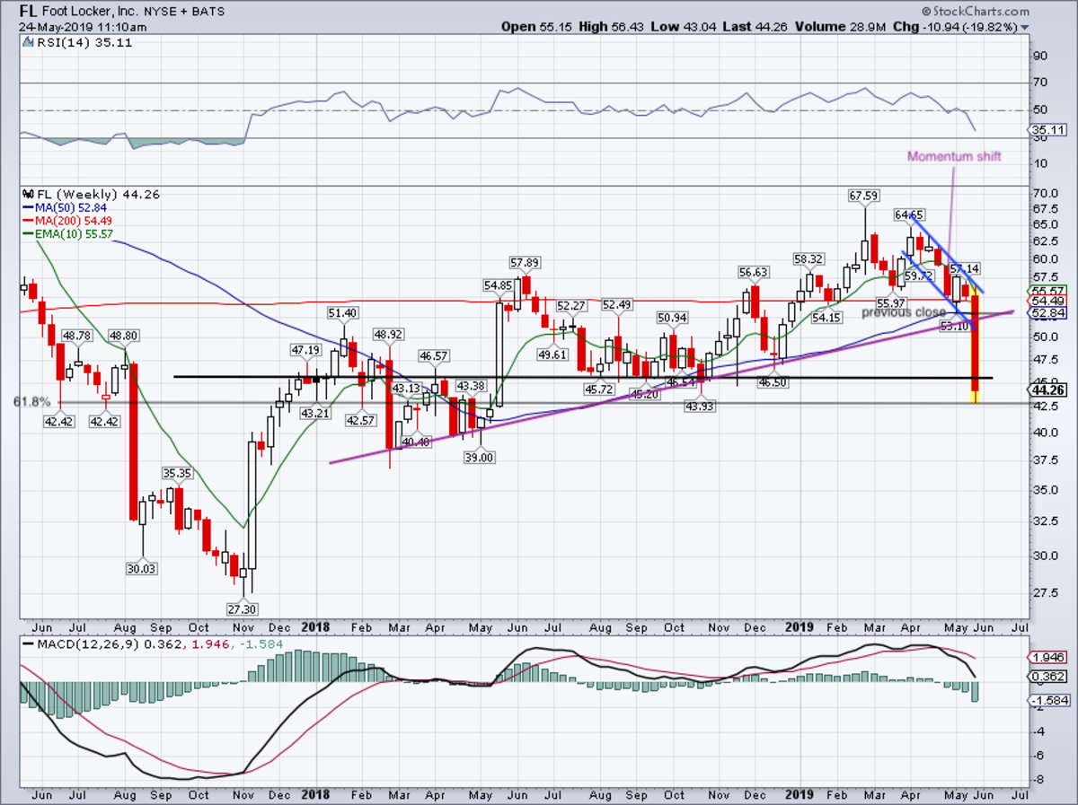Click the 51.40 price label
The image size is (1078, 805).
coord(342,312)
